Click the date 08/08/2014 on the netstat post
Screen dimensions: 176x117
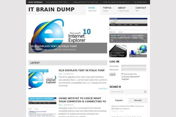coord(69,105)
